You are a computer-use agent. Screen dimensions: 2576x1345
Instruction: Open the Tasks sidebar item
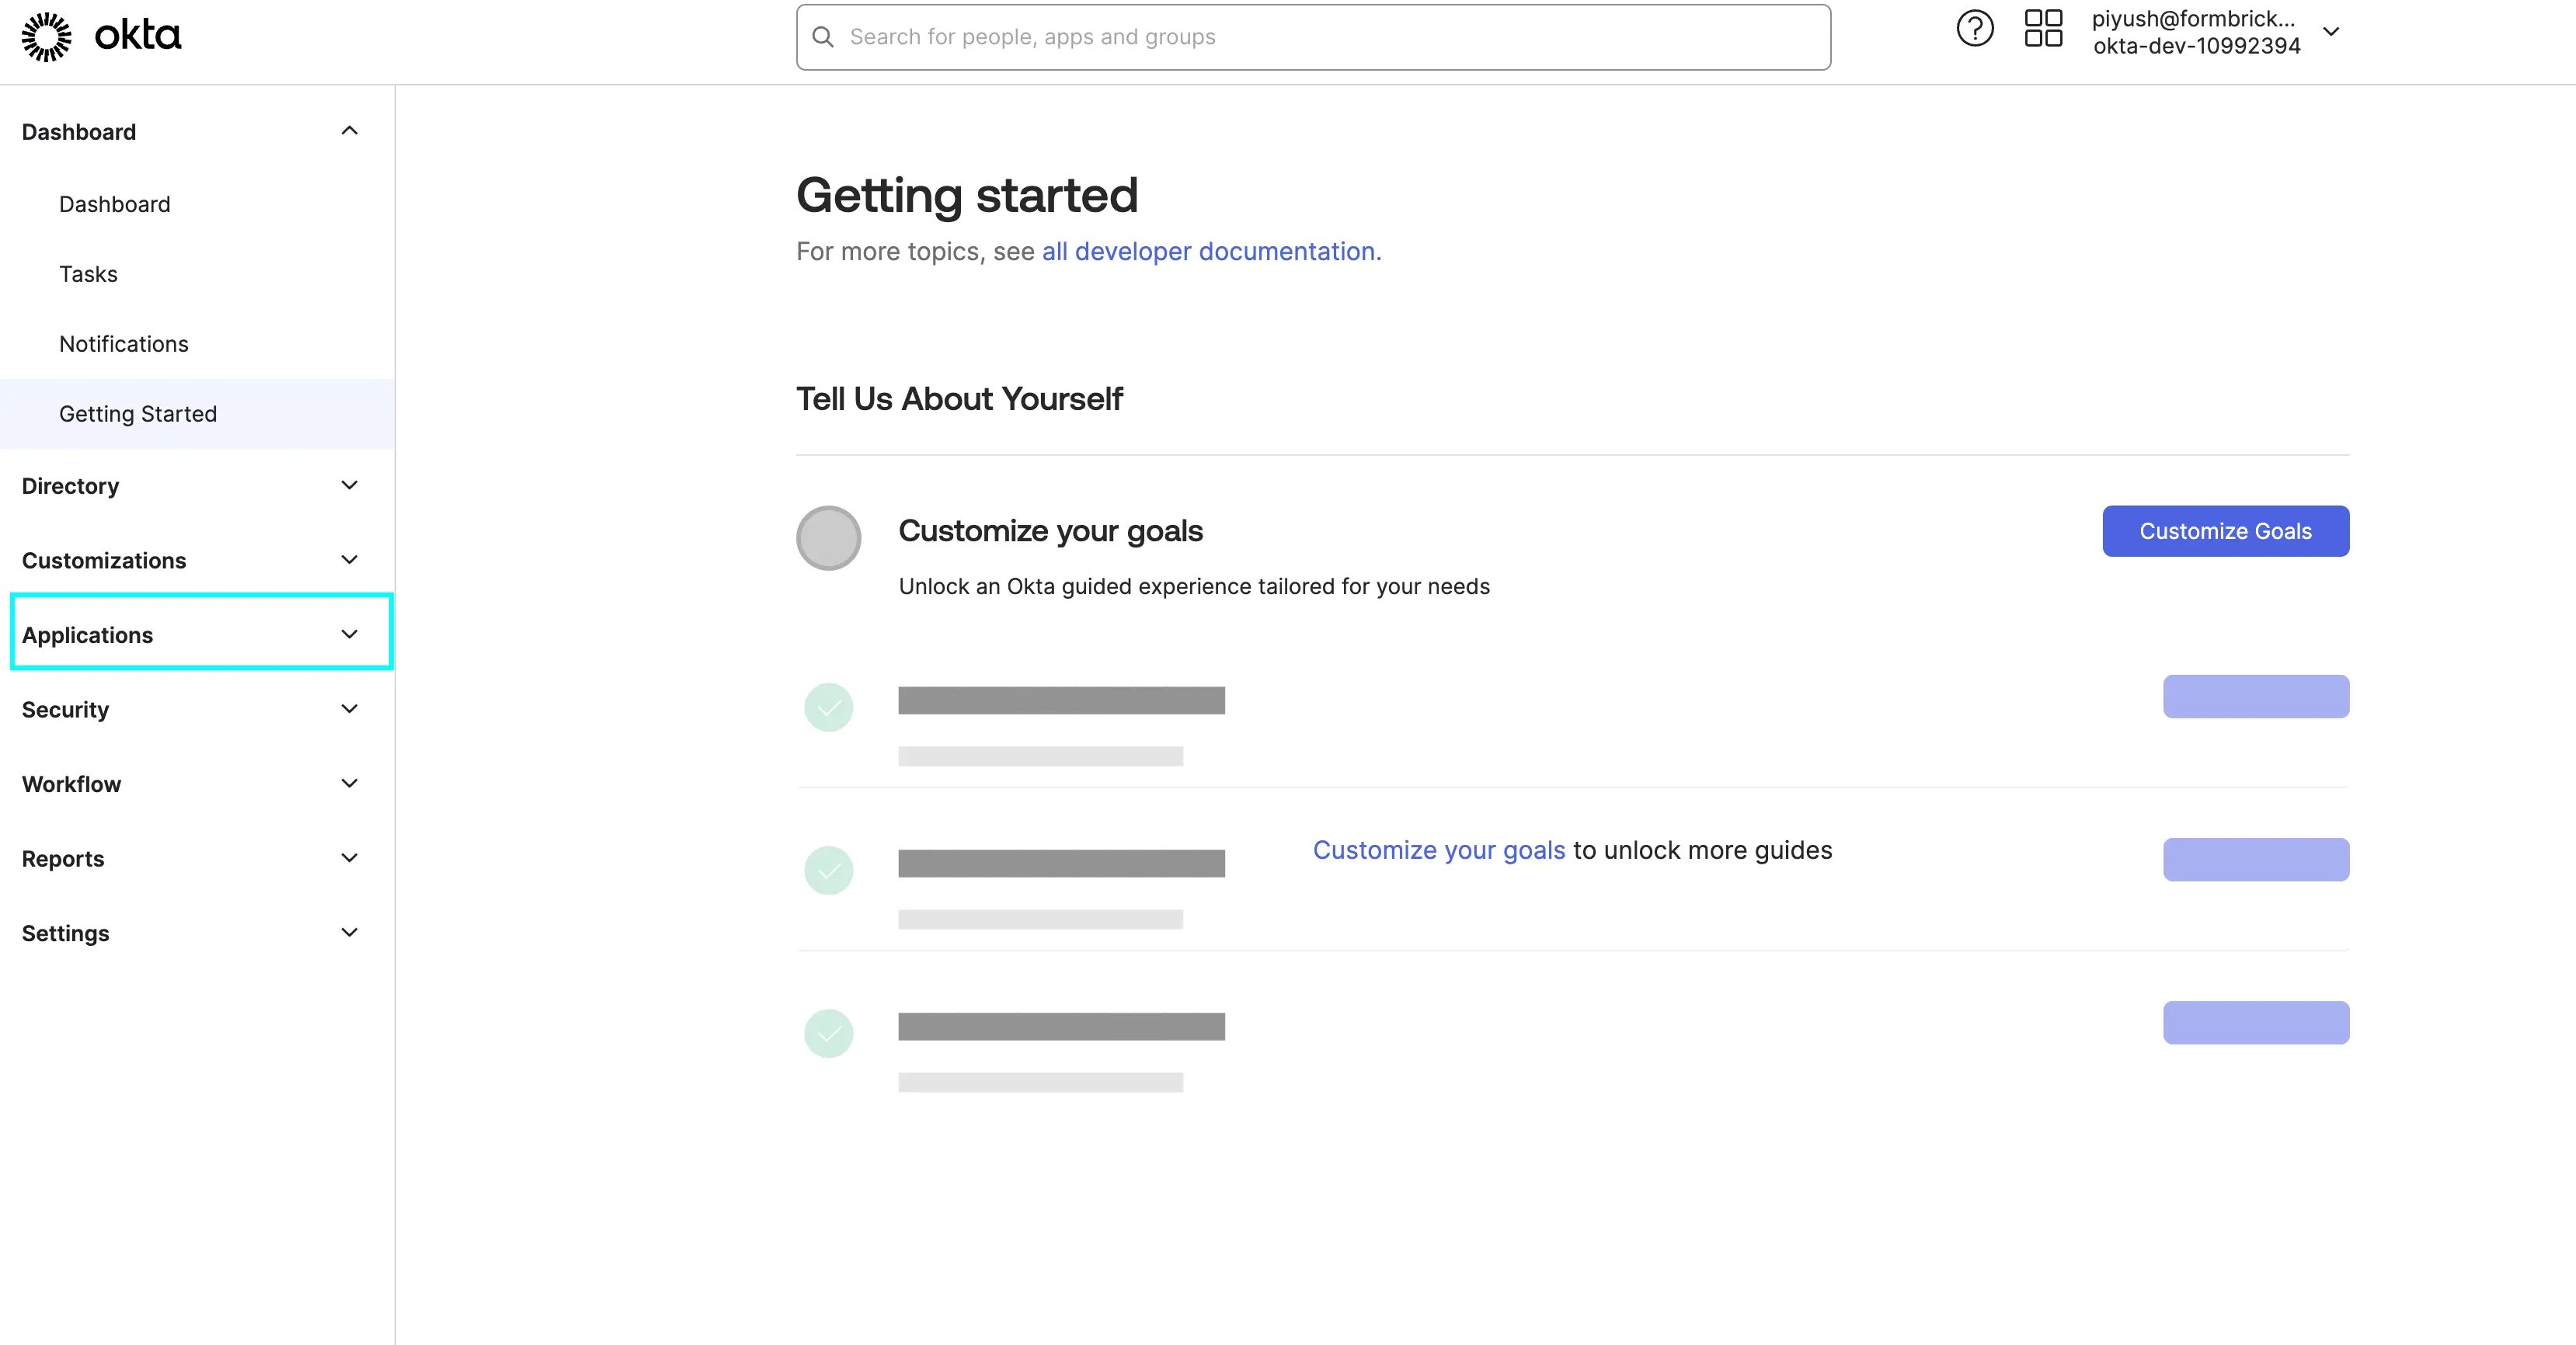tap(88, 274)
